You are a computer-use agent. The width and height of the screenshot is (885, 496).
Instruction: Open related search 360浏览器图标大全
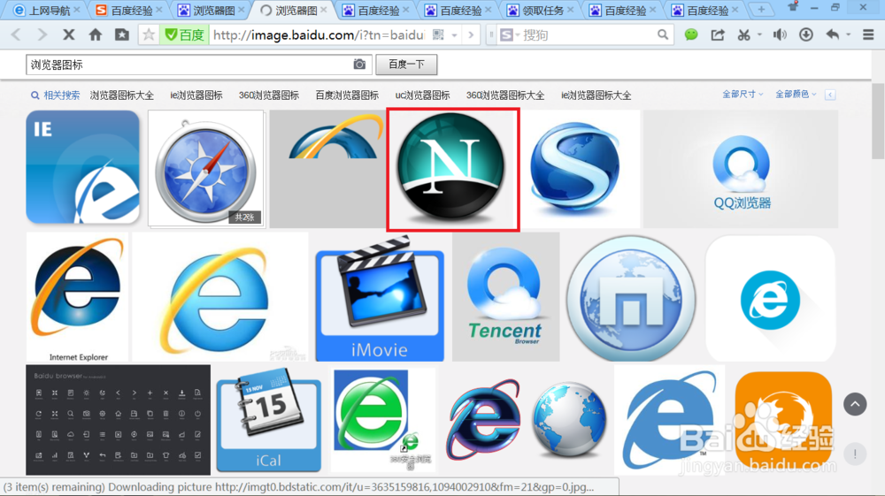[505, 95]
